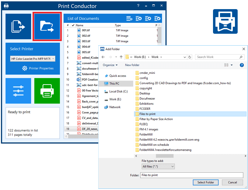Viewport: 248px width, 190px height.
Task: Click the blue help icon in Add Folder
Action: [x=242, y=65]
